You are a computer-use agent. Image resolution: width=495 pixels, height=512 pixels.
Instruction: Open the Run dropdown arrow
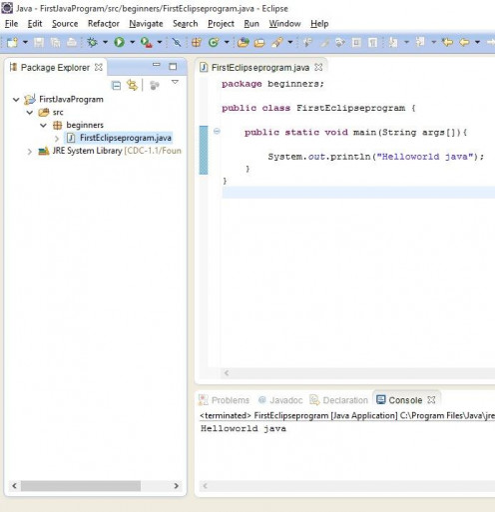(x=132, y=42)
